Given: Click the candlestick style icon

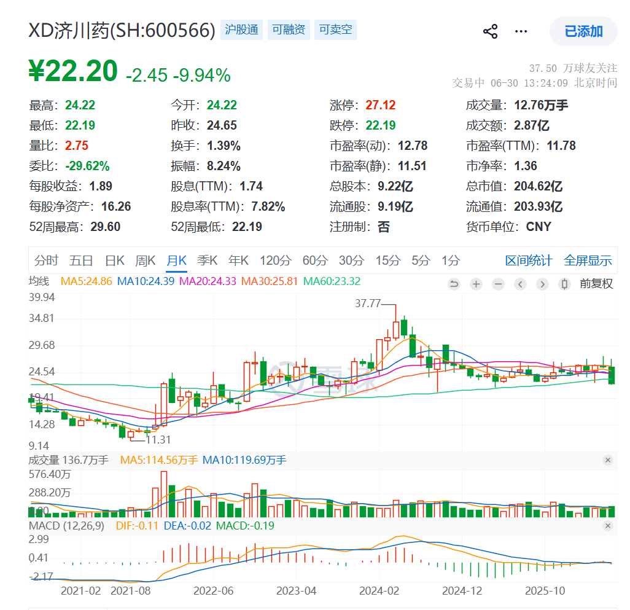Looking at the screenshot, I should (x=564, y=284).
